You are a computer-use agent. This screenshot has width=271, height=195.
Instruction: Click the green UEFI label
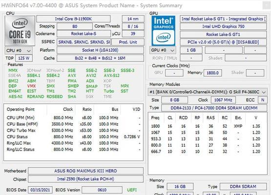tap(132, 190)
